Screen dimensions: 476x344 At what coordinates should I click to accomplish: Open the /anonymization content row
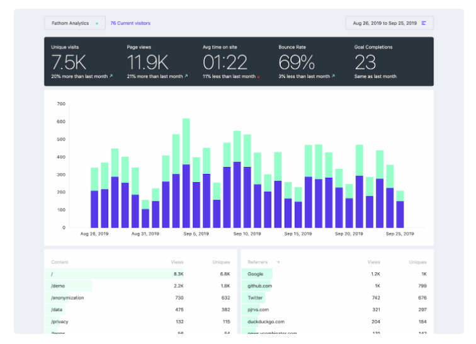pyautogui.click(x=140, y=297)
